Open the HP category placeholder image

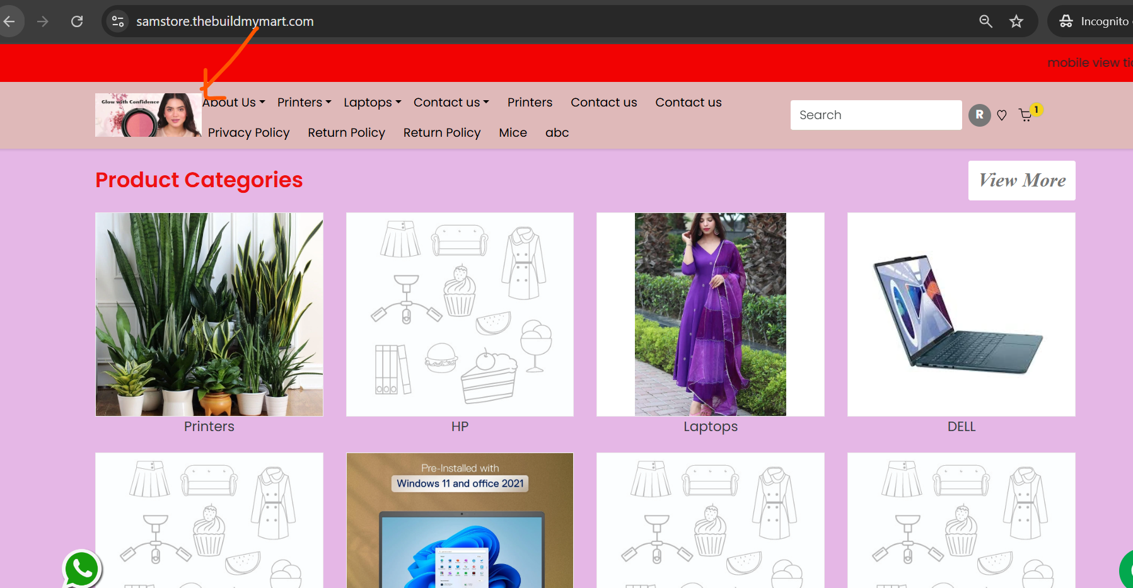tap(460, 314)
